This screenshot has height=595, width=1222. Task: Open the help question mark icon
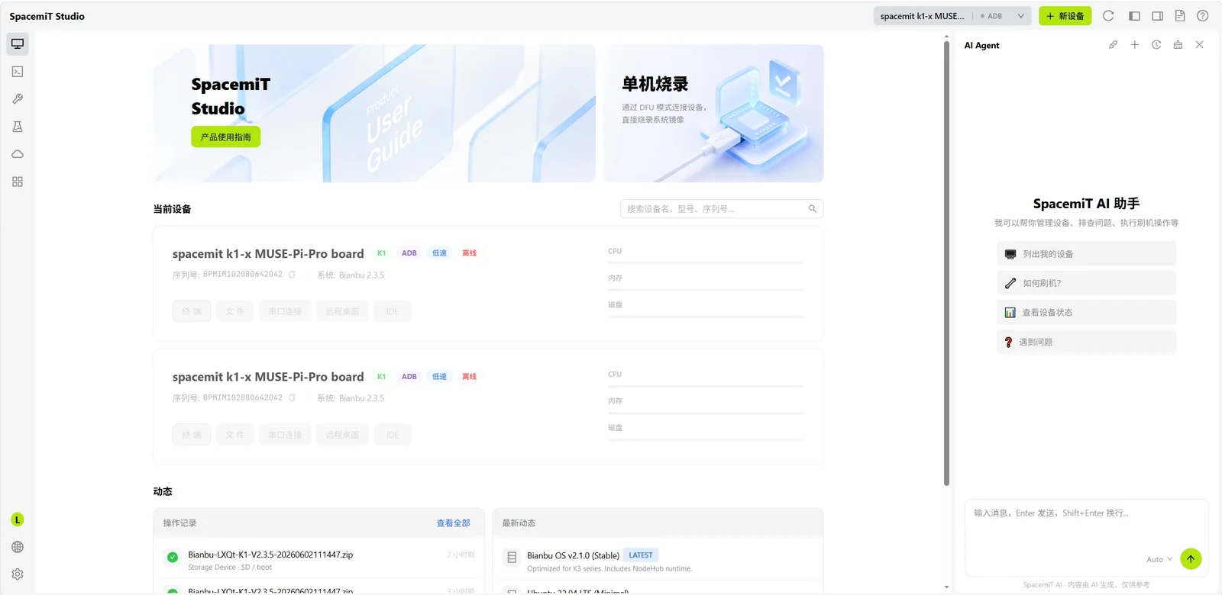(x=1203, y=16)
